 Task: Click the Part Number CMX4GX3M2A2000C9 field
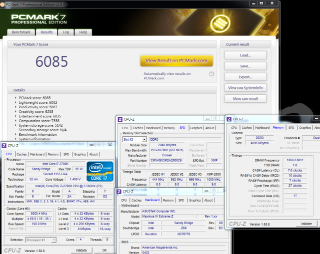(x=166, y=160)
